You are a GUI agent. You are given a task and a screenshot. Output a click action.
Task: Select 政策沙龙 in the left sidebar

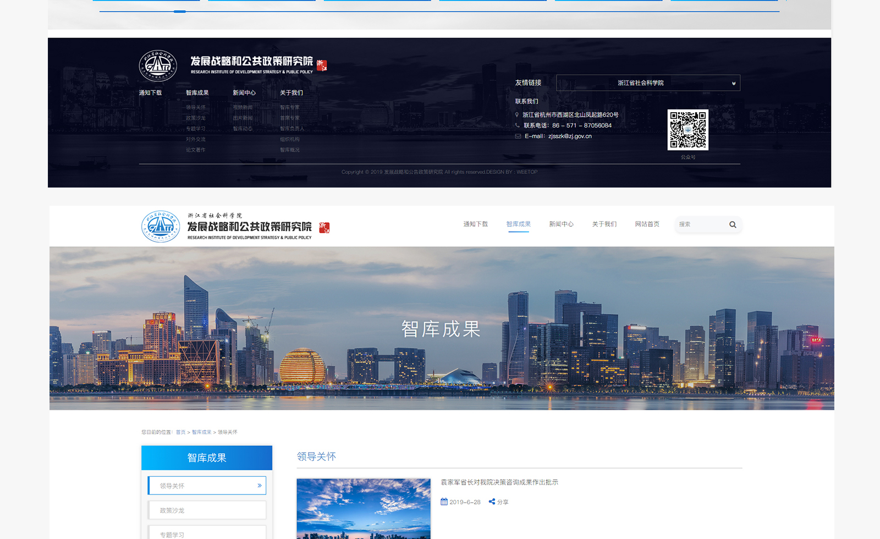[207, 510]
